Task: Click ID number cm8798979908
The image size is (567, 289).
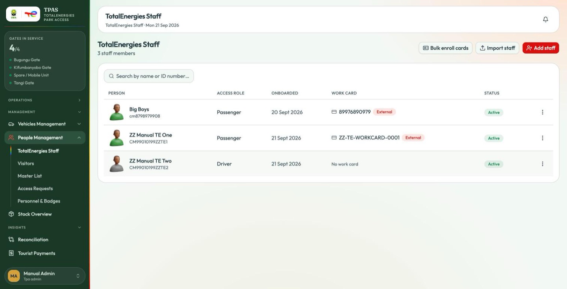Action: click(x=145, y=116)
